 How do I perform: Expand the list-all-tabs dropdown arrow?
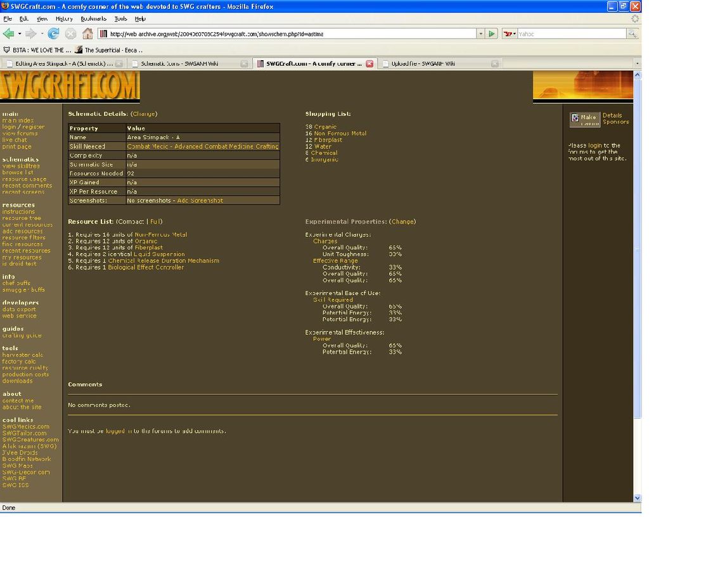tap(636, 63)
